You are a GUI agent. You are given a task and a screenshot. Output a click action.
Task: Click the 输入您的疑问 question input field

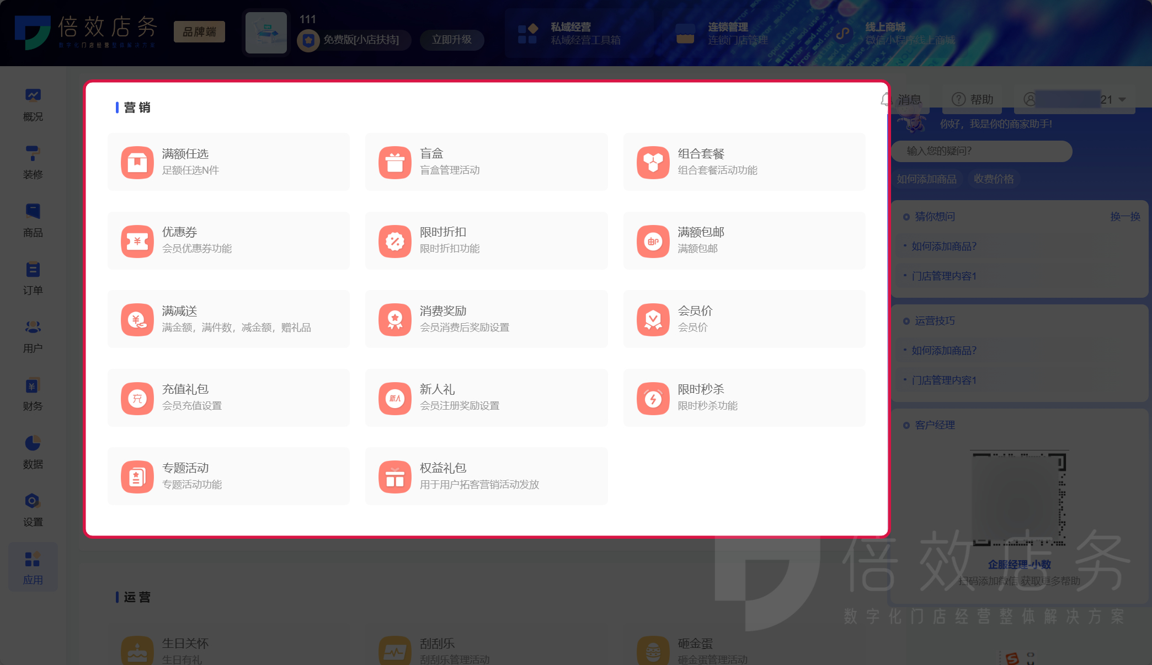click(x=982, y=151)
